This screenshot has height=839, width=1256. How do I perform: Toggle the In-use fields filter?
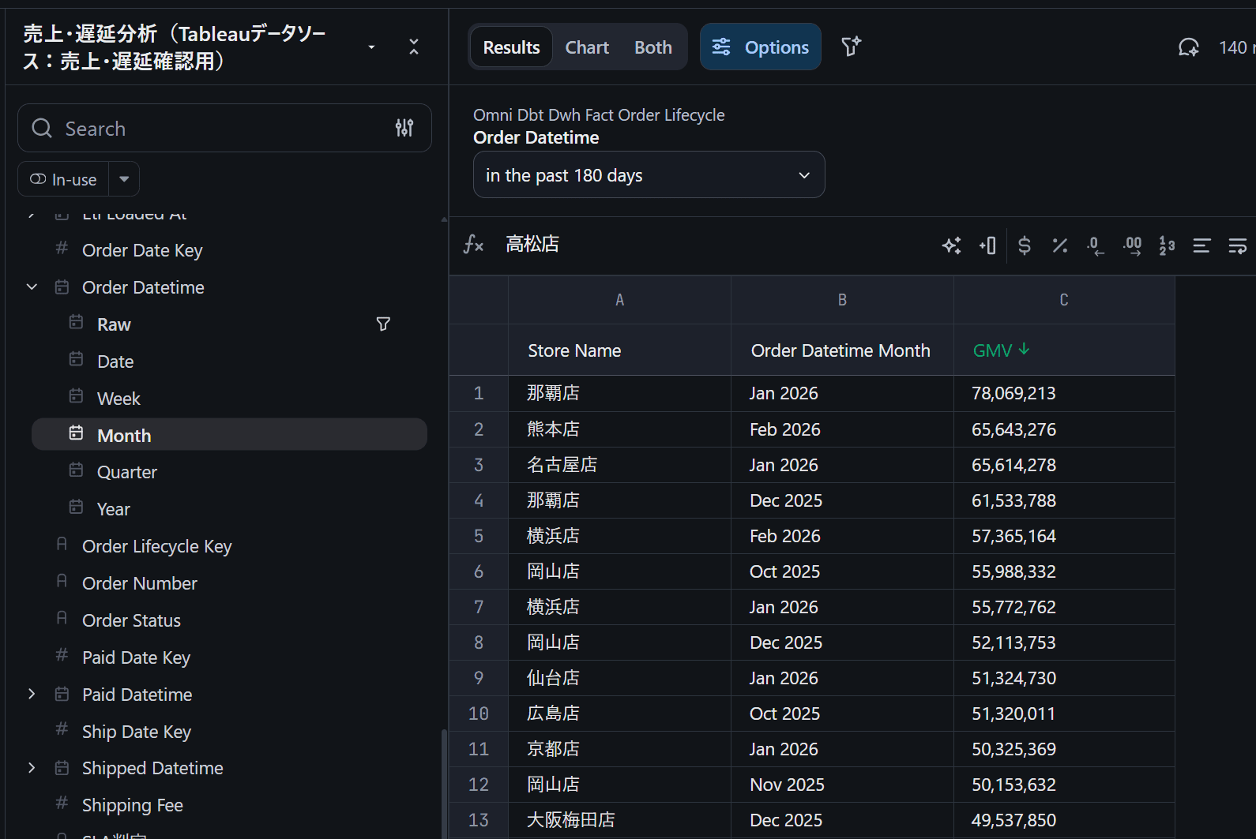(63, 179)
